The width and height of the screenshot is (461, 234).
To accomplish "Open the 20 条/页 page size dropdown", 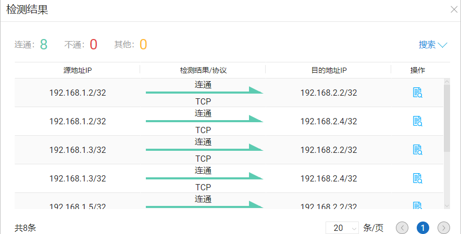I will (x=342, y=228).
